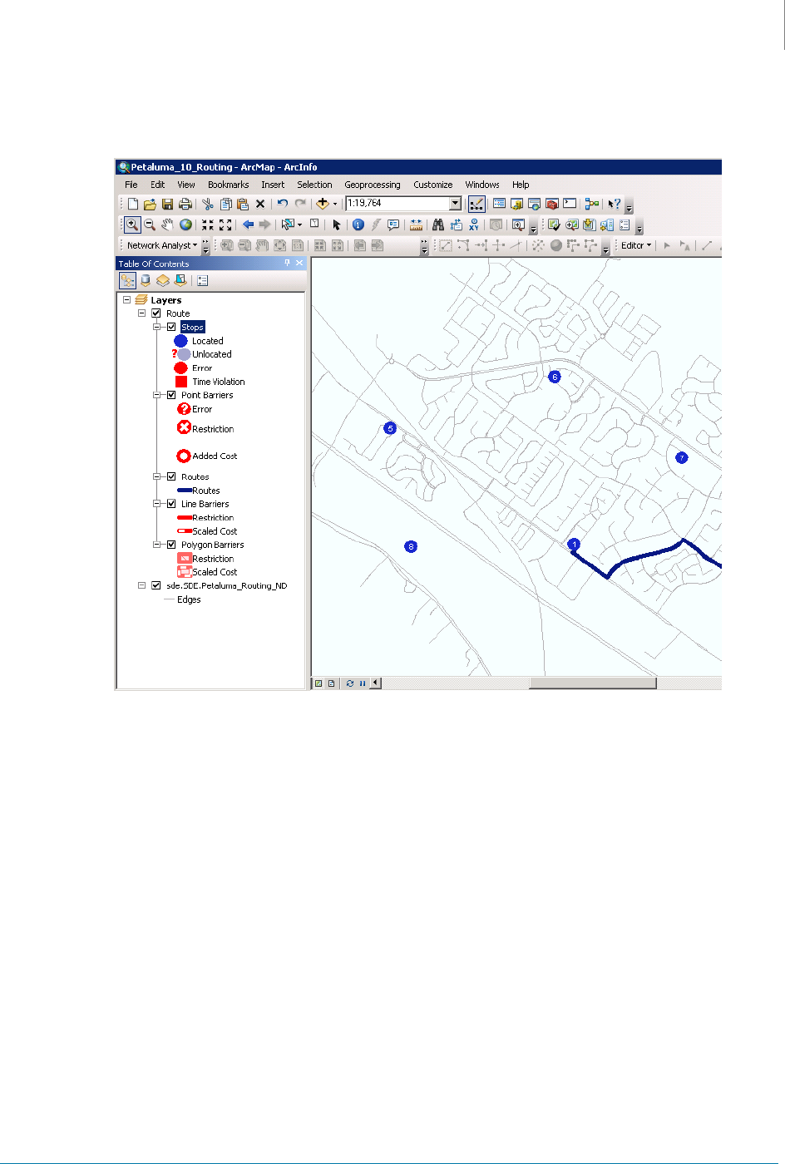
Task: Collapse the Routes sublayer
Action: [x=156, y=476]
